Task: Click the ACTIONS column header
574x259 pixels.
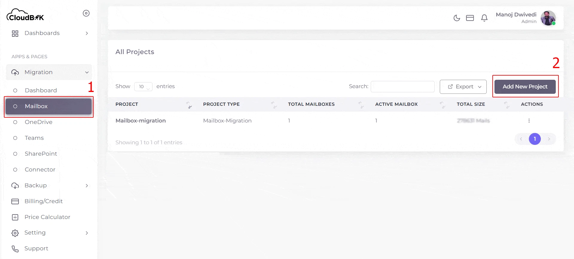Action: (532, 104)
